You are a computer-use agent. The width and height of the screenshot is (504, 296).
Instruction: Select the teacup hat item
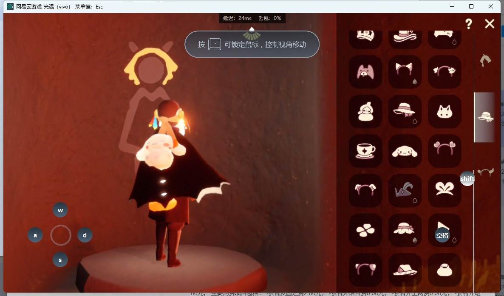coord(365,151)
